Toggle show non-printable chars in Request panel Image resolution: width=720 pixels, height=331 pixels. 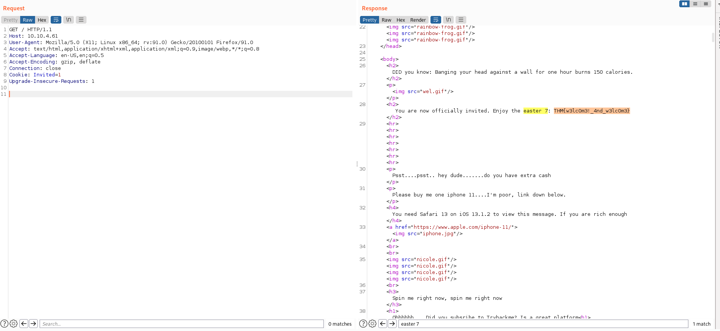[69, 20]
